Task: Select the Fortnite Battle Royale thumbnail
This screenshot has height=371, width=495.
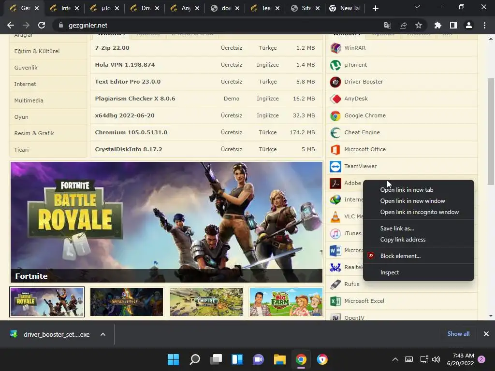Action: point(47,302)
